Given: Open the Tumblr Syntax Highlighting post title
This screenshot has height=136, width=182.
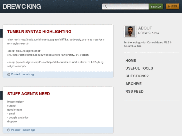Looking at the screenshot, I should (39, 32).
